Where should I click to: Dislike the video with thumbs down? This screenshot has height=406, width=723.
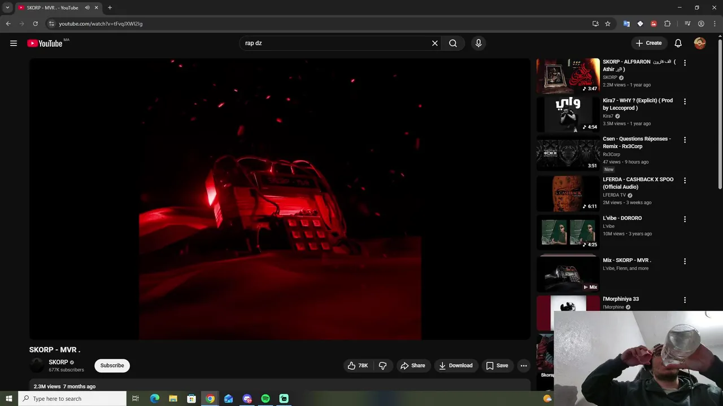click(x=383, y=365)
